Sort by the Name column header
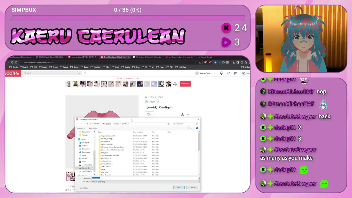The height and width of the screenshot is (198, 352). [x=101, y=132]
